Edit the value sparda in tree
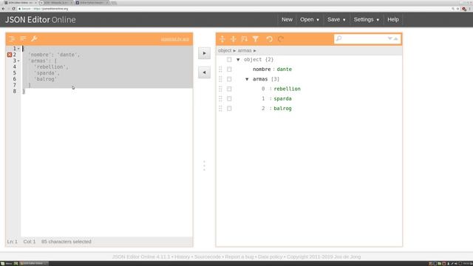The image size is (473, 266). click(282, 98)
